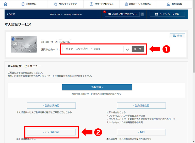Open the selected card dropdown list

93,49
